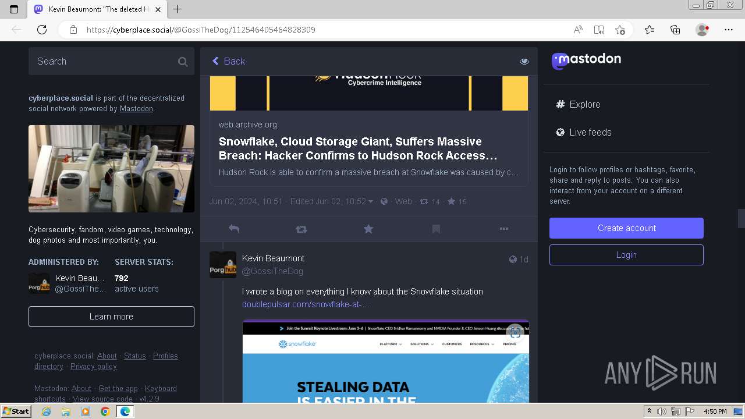Image resolution: width=745 pixels, height=419 pixels.
Task: Click the server banner photo of air conditioners
Action: tap(111, 169)
